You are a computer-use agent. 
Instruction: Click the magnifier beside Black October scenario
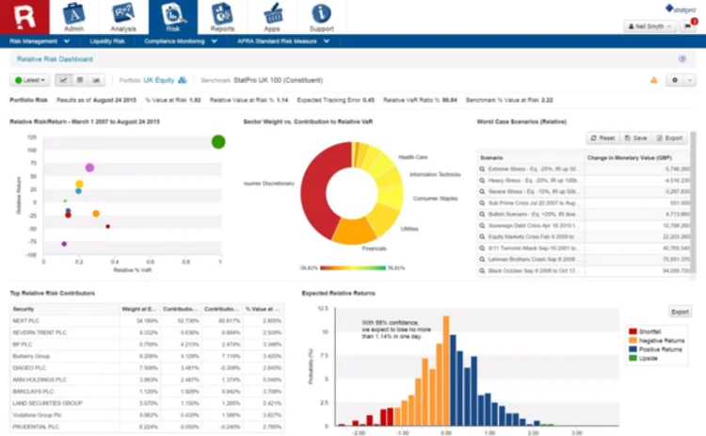[482, 270]
